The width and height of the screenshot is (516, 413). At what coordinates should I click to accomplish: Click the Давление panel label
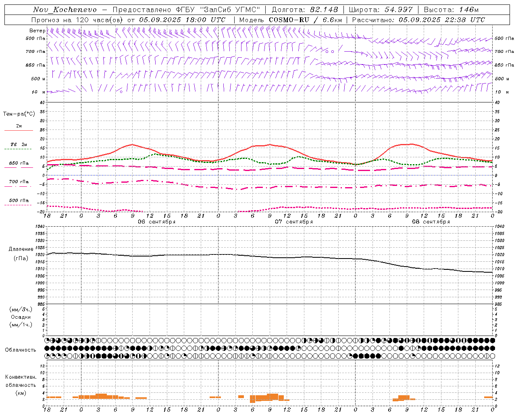point(21,249)
